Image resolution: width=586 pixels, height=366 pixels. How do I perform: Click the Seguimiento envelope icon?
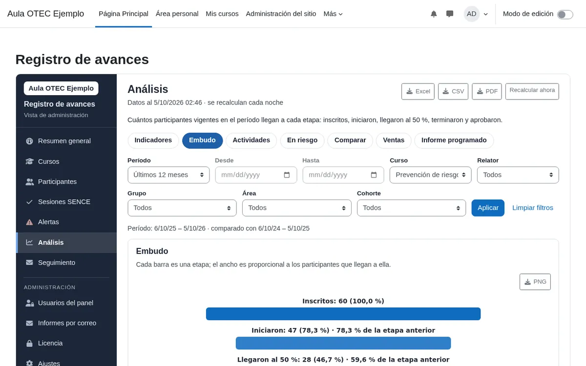pos(29,263)
